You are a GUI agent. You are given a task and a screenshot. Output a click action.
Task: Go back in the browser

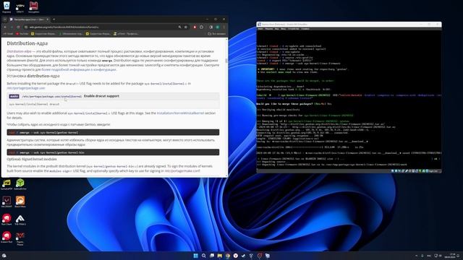tap(5, 27)
